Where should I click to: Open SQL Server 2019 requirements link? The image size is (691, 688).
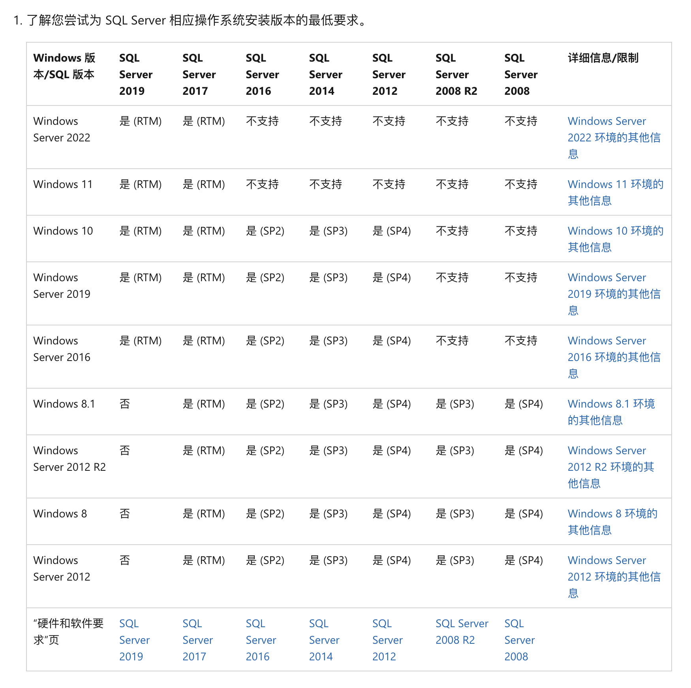(x=134, y=640)
